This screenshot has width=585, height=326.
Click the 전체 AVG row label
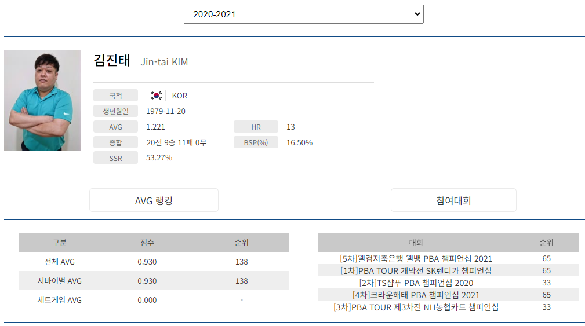[59, 262]
